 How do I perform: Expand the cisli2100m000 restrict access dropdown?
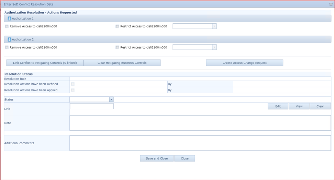(214, 48)
